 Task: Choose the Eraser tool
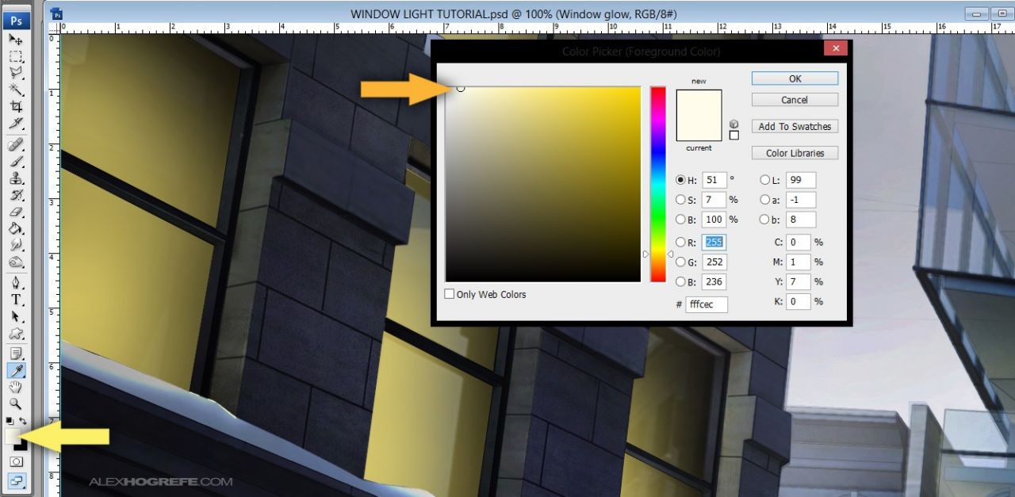click(15, 212)
